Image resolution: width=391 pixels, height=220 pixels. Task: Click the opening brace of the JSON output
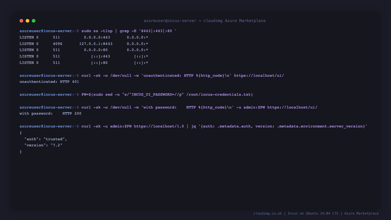point(21,133)
